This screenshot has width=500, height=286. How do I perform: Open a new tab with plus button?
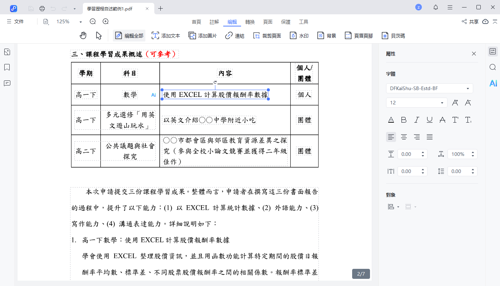(161, 9)
